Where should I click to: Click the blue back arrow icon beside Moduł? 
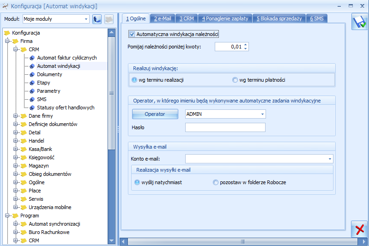click(97, 19)
